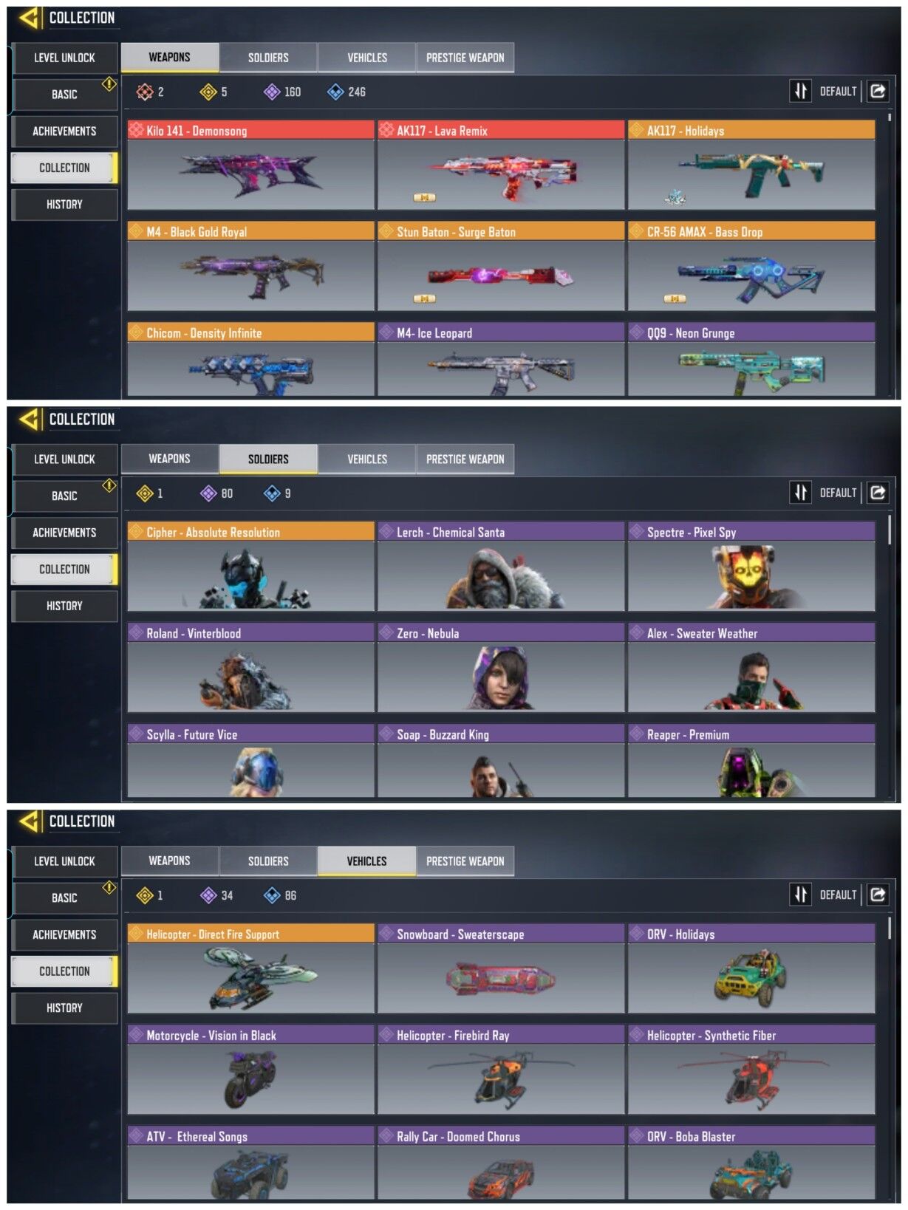Viewport: 908px width, 1210px height.
Task: Click the legendary gold rarity icon showing 5
Action: tap(208, 92)
